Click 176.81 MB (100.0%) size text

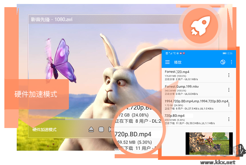tap(176, 76)
